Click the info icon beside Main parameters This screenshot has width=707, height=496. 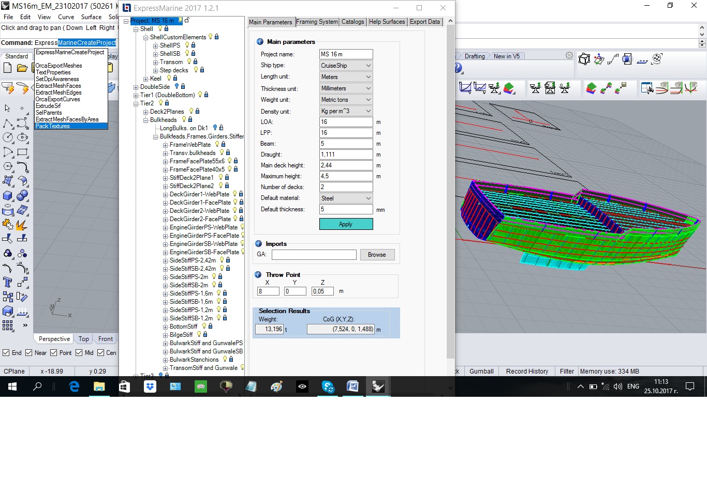260,42
